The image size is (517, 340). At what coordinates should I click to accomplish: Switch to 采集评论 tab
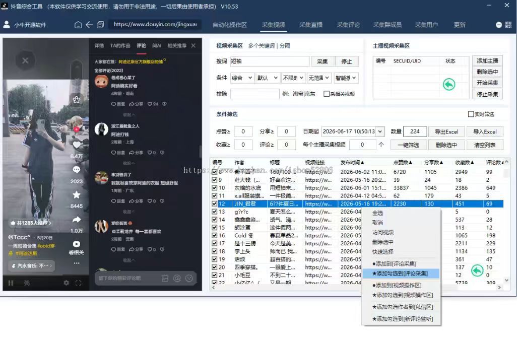[x=348, y=25]
